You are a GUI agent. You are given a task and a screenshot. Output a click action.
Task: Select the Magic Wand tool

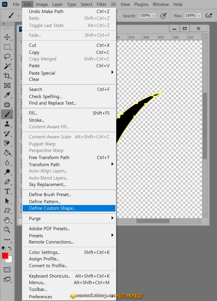pos(7,66)
